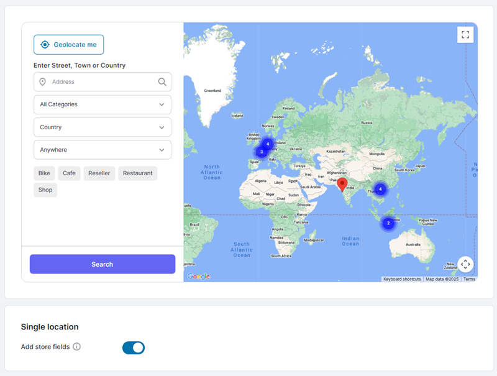The width and height of the screenshot is (497, 376).
Task: Disable the Add store fields toggle
Action: tap(134, 347)
